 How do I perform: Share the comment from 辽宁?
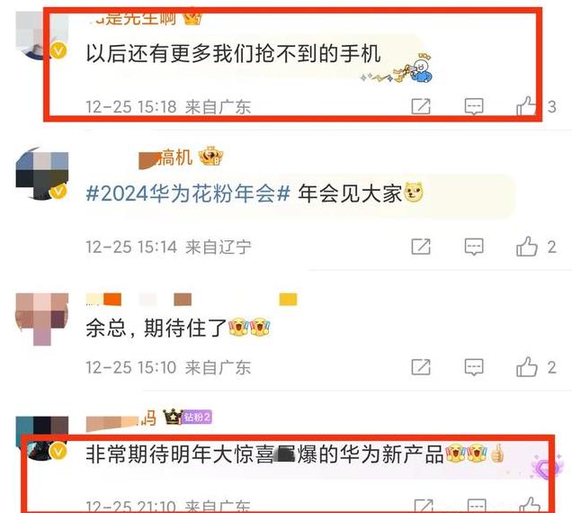coord(421,247)
